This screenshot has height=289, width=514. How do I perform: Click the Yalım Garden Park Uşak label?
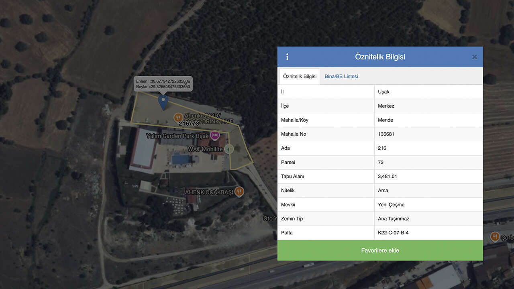pos(177,136)
